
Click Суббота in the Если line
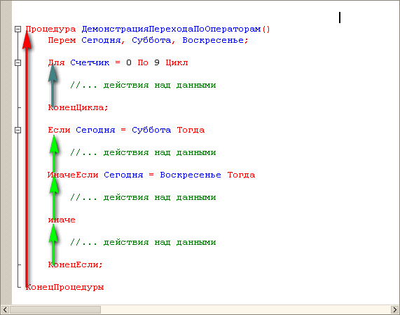click(x=151, y=130)
